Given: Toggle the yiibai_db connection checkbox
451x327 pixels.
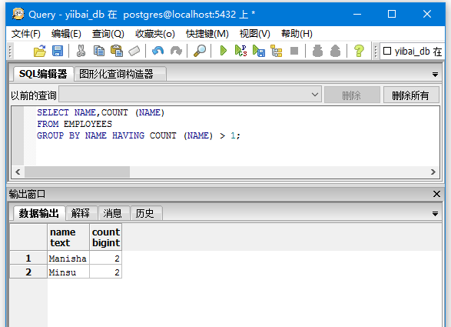Looking at the screenshot, I should (x=387, y=51).
